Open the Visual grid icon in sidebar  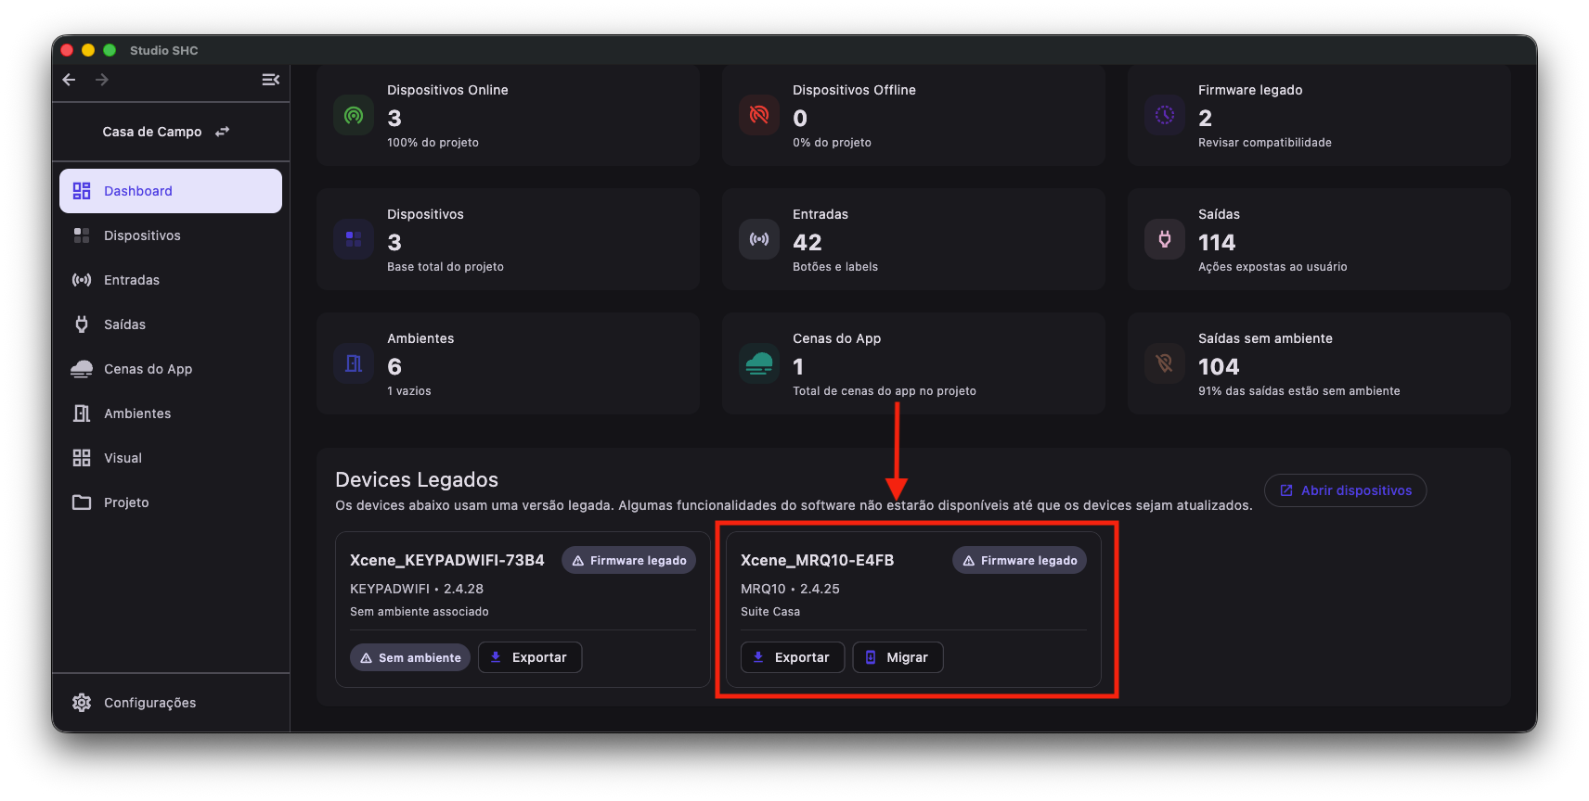pyautogui.click(x=82, y=458)
